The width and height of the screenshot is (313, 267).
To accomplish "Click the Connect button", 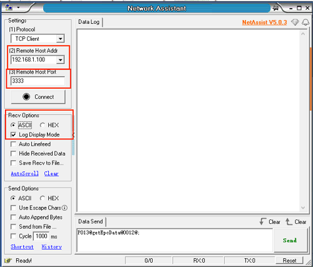I will pyautogui.click(x=38, y=97).
